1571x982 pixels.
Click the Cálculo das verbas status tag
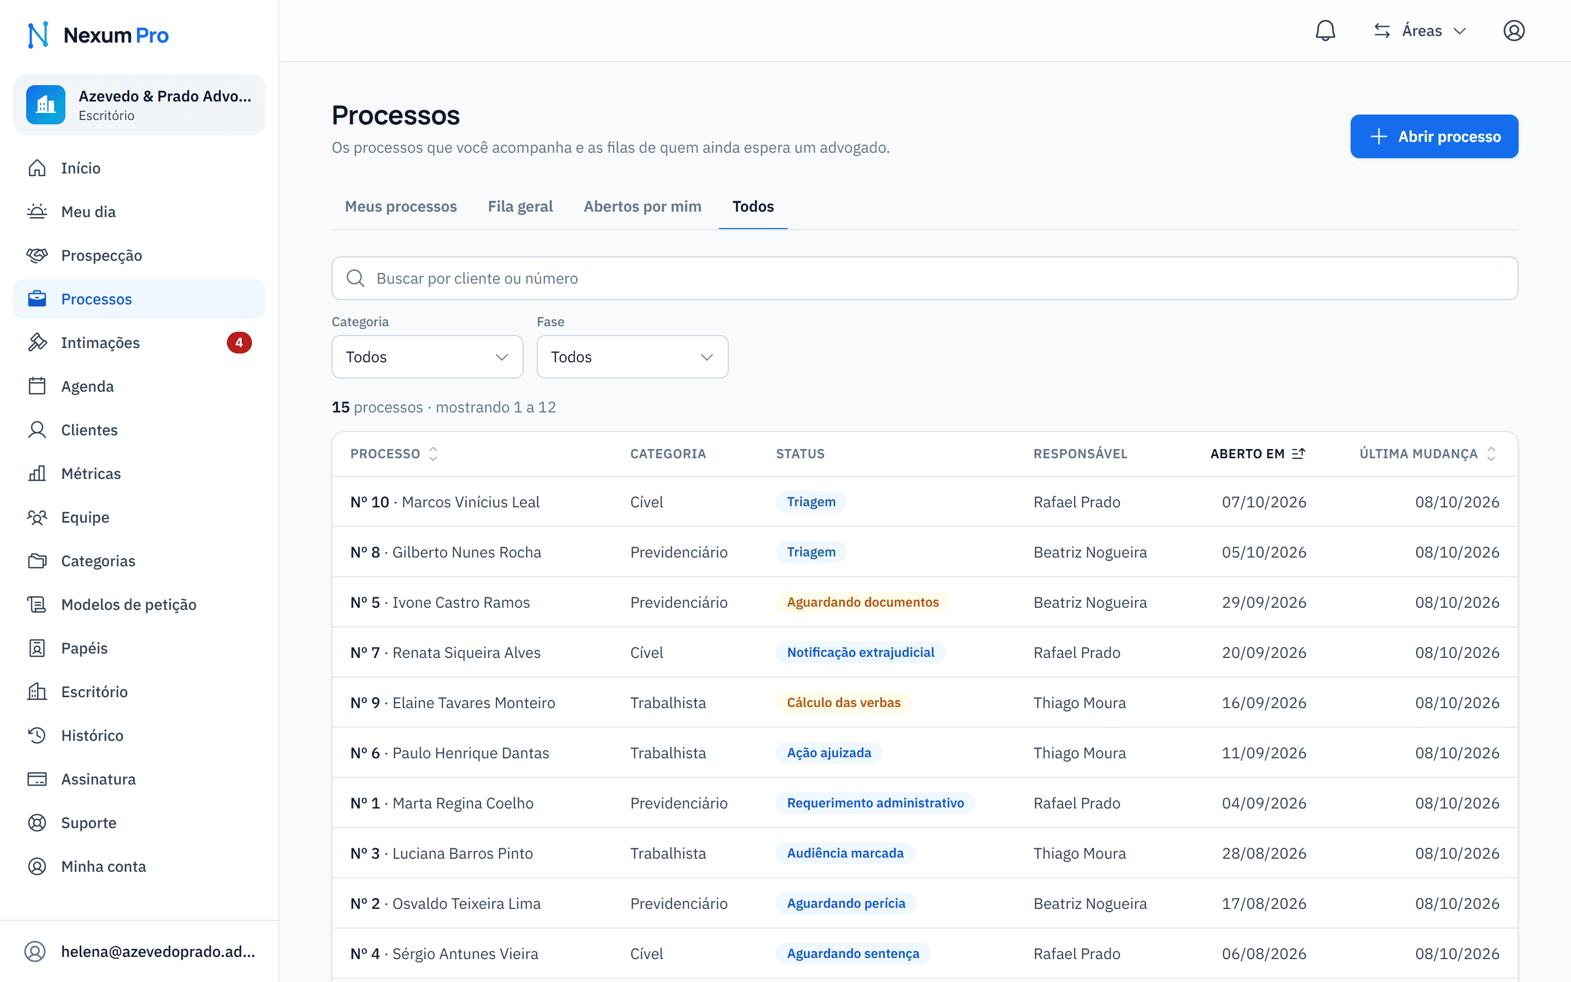pos(843,702)
